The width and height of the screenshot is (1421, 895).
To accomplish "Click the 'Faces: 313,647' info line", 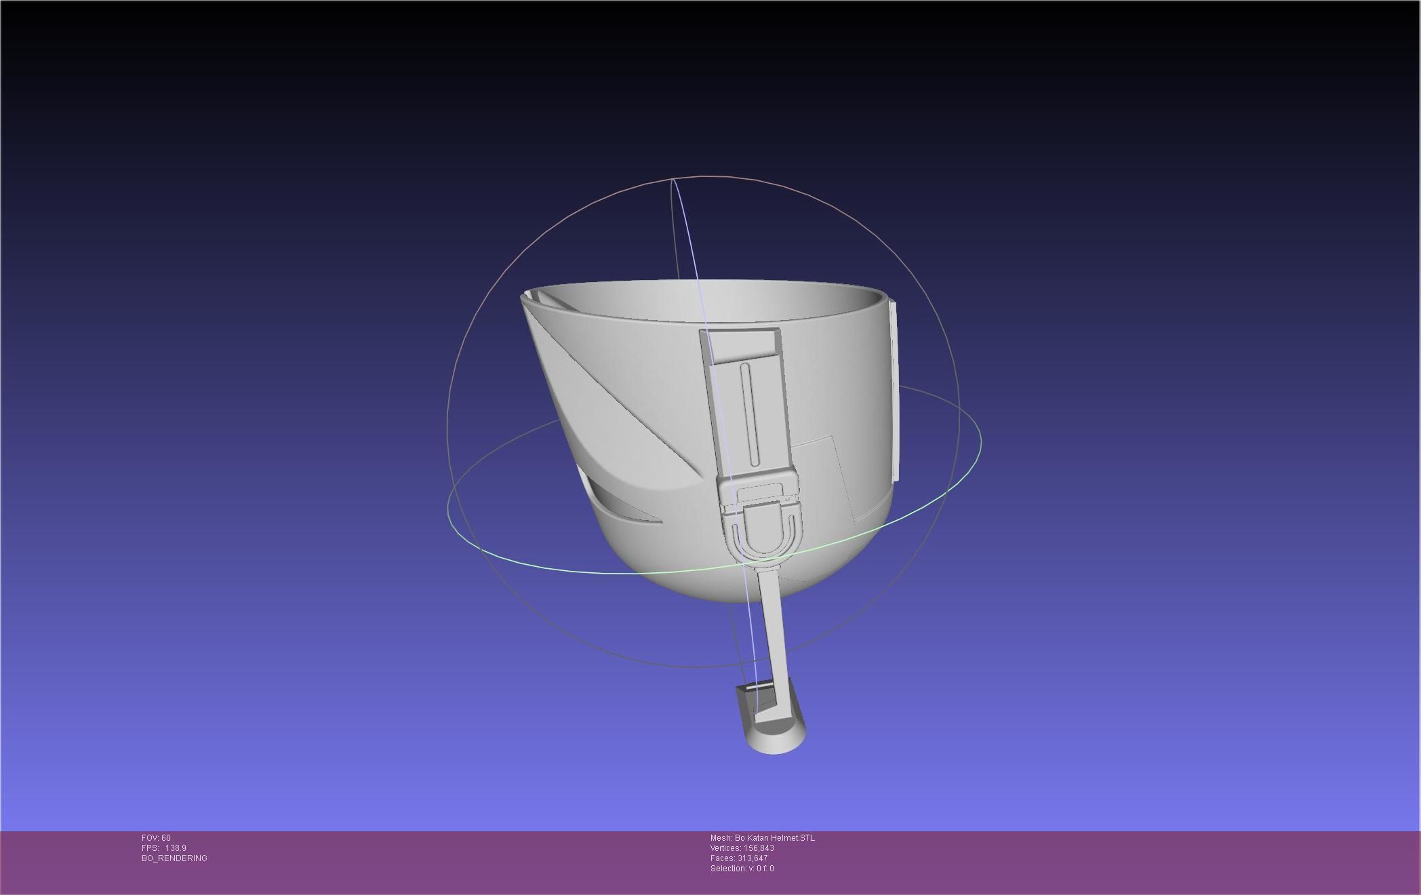I will 739,858.
